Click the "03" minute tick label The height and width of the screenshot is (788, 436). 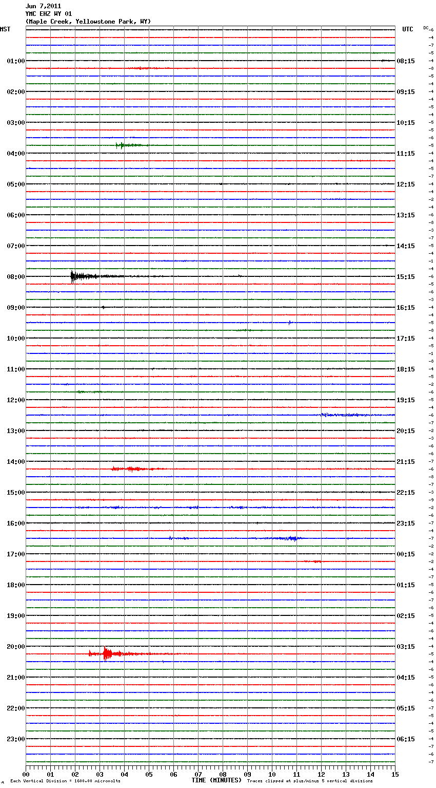[100, 774]
